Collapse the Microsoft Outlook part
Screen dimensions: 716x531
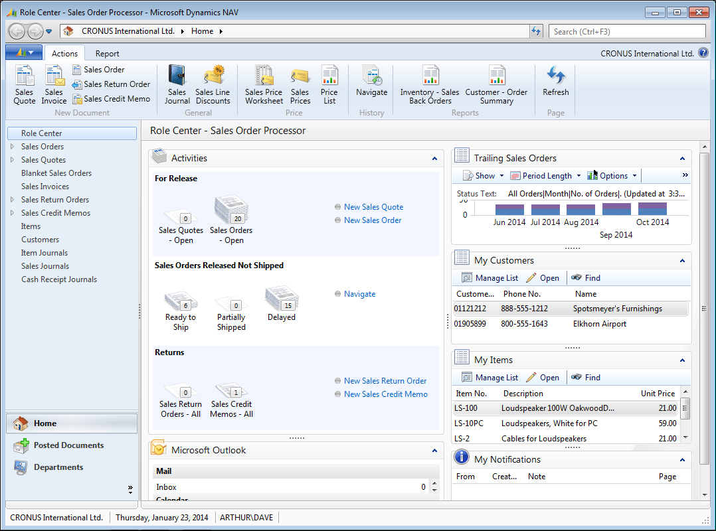[x=434, y=451]
